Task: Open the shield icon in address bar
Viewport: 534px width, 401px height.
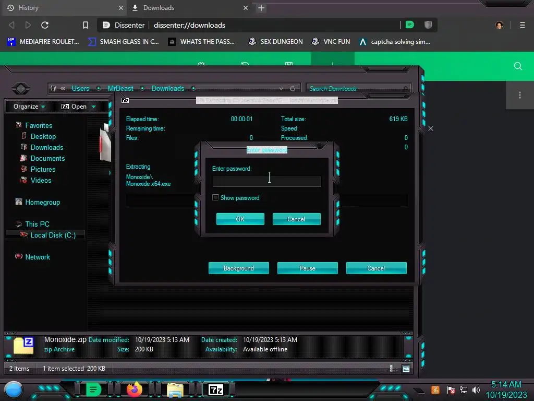Action: (x=428, y=25)
